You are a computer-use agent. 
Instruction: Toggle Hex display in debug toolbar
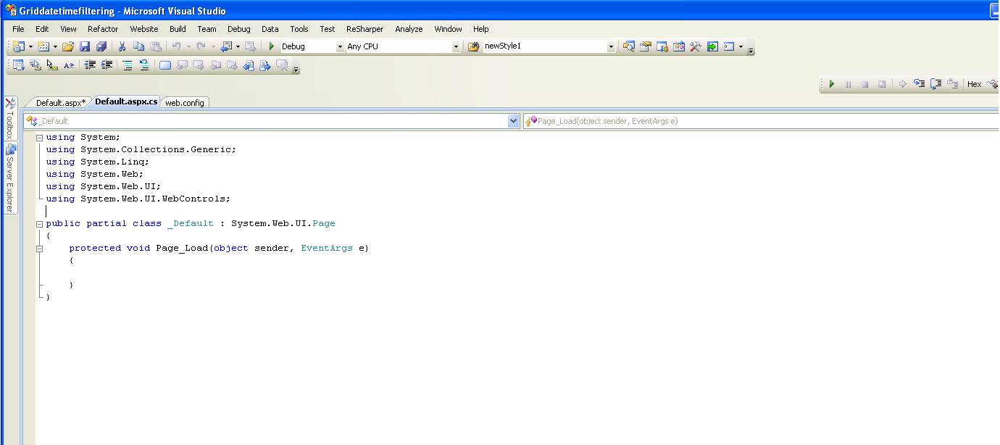[975, 84]
